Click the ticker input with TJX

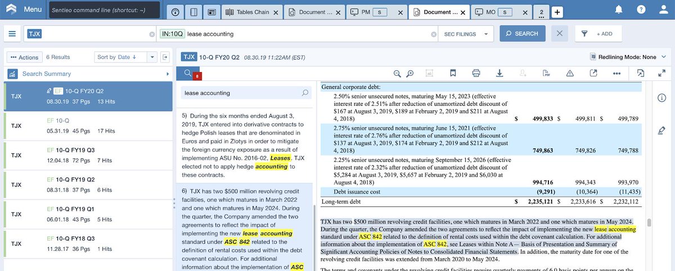click(x=90, y=34)
